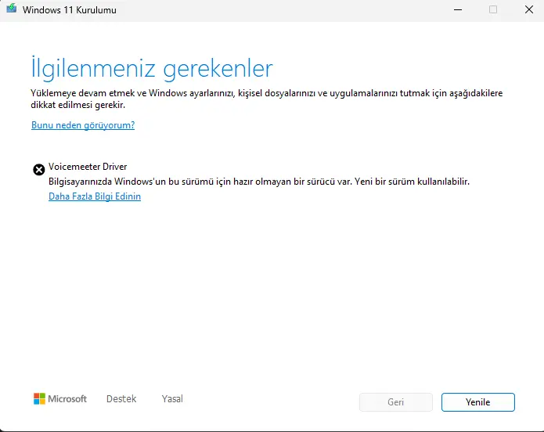Click the 'İlgilenmeniz gerekenler' heading
Viewport: 544px width, 432px height.
coord(152,68)
